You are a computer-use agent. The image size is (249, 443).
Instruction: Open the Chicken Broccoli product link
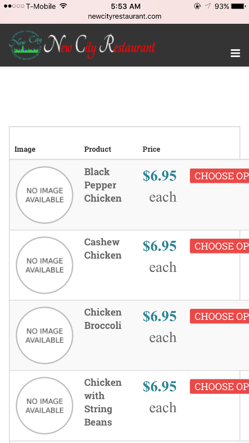click(103, 319)
